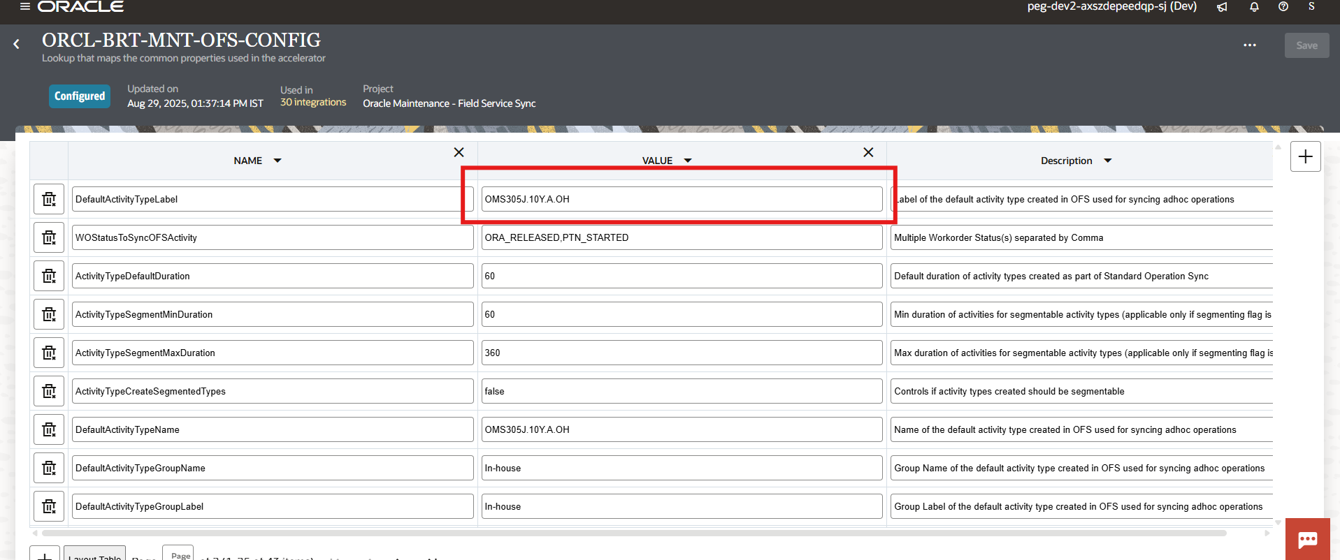Delete the ActivityTypeCreateSegmentedTypes row
The height and width of the screenshot is (560, 1340).
click(49, 391)
